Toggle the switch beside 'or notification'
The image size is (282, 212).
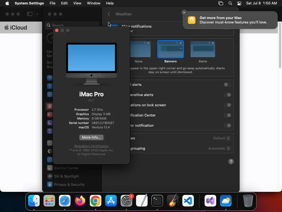(227, 126)
